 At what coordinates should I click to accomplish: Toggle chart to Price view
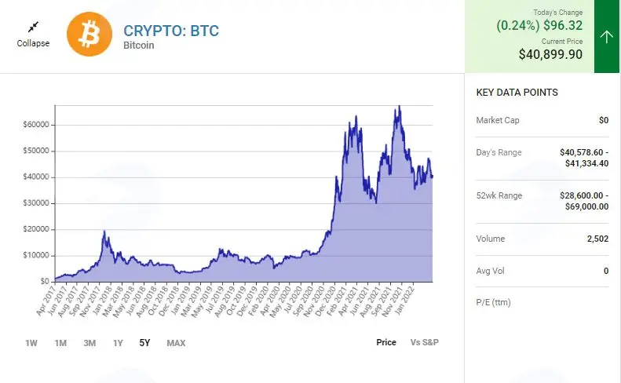(x=386, y=342)
